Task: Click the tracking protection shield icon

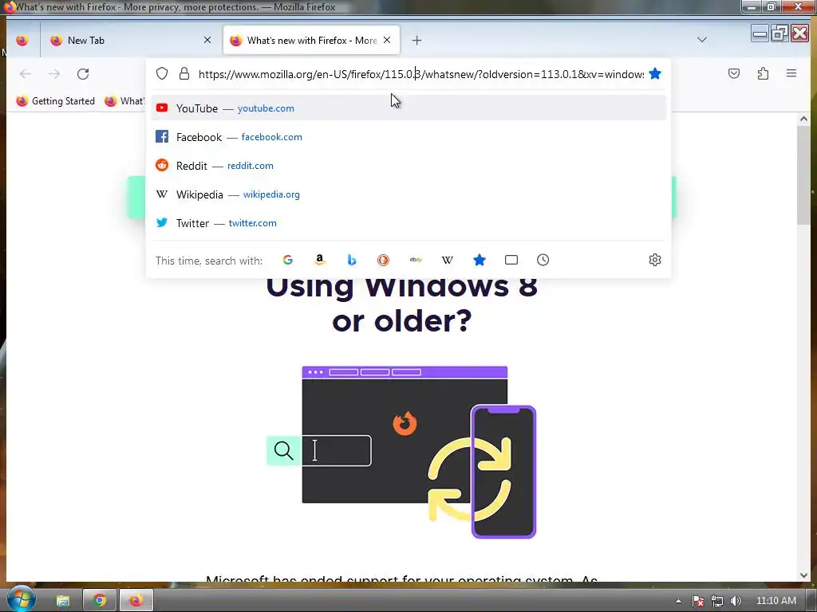Action: [x=162, y=74]
